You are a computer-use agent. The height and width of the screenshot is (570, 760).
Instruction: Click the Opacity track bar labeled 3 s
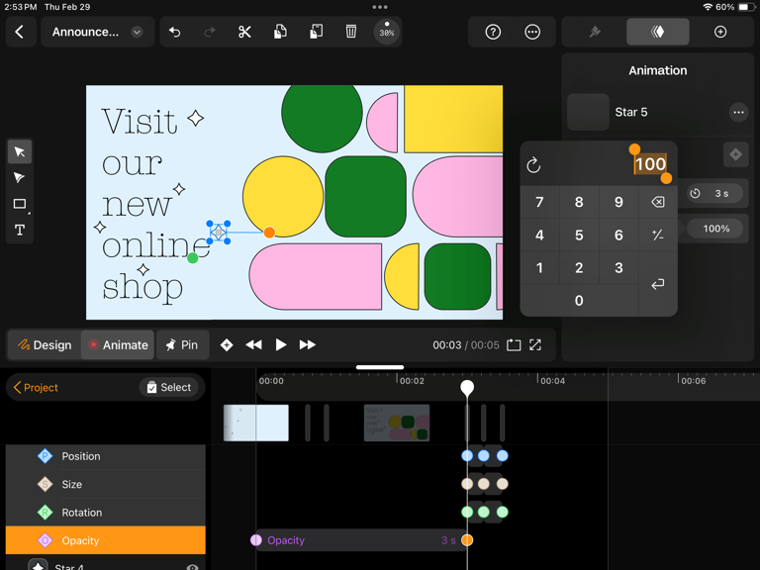coord(361,540)
